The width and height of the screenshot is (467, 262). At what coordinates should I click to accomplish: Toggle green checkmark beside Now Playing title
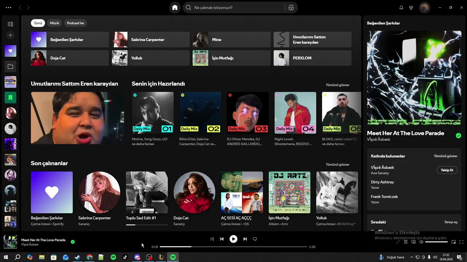tap(459, 136)
